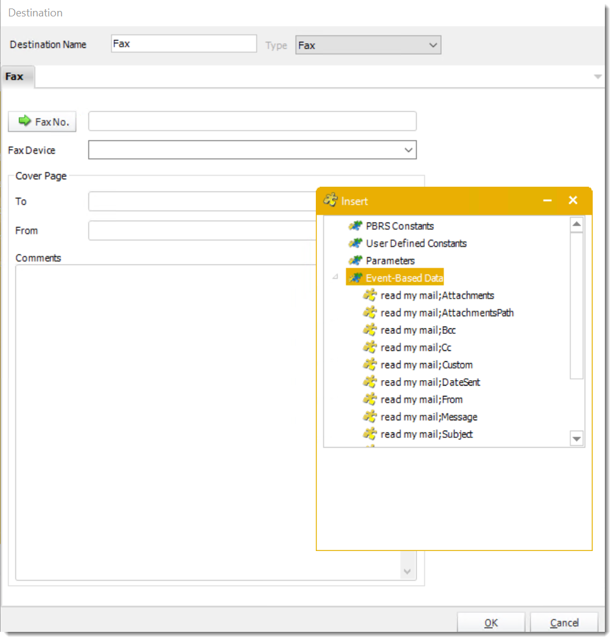
Task: Switch to the Fax tab
Action: coord(15,76)
